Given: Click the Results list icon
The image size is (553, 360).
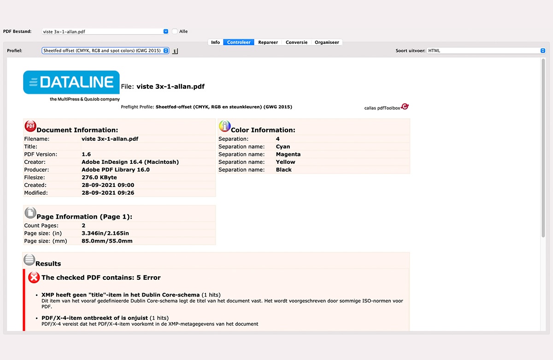Looking at the screenshot, I should tap(29, 260).
